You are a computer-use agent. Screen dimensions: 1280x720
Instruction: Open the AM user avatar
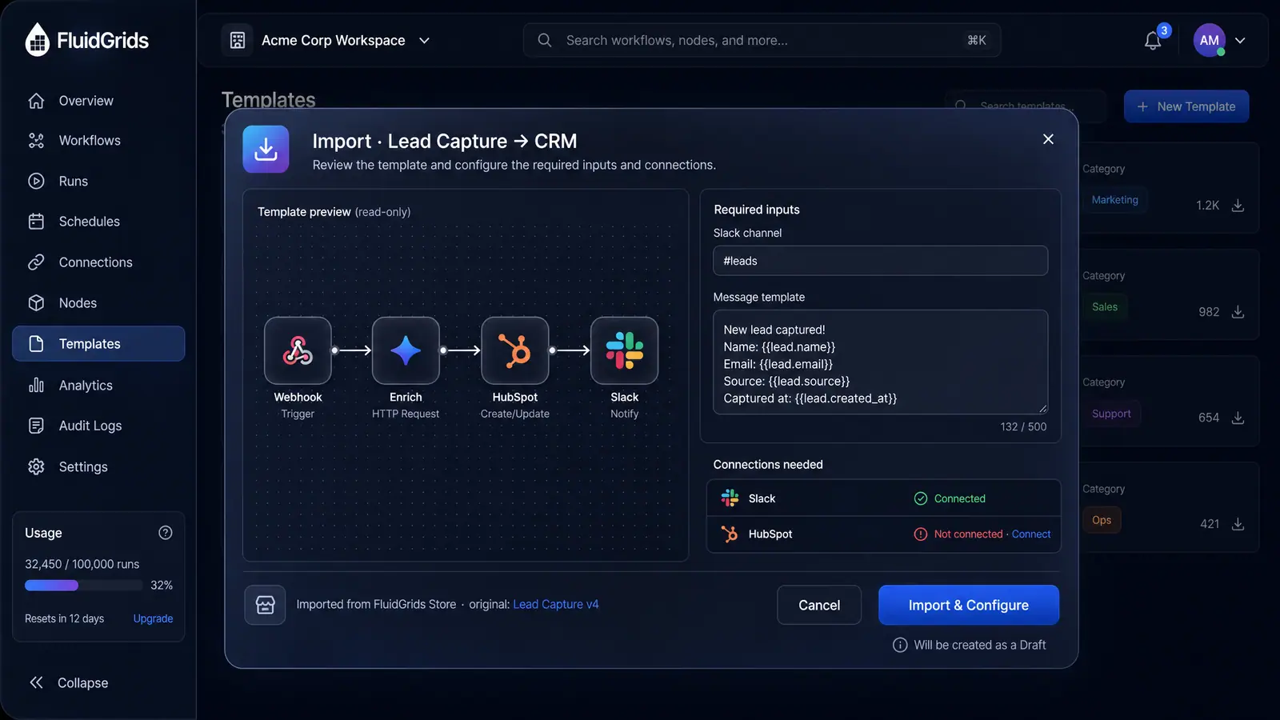pos(1210,40)
